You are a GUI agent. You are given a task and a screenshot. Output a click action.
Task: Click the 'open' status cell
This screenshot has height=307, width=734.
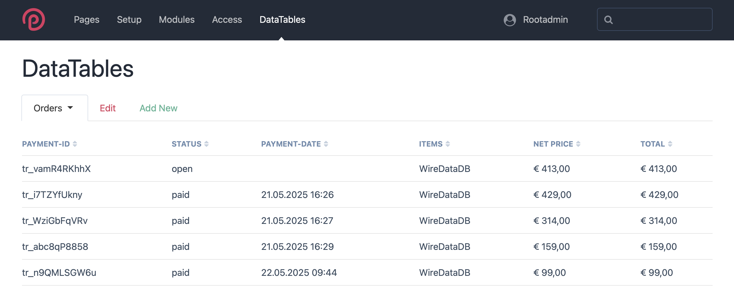[182, 169]
